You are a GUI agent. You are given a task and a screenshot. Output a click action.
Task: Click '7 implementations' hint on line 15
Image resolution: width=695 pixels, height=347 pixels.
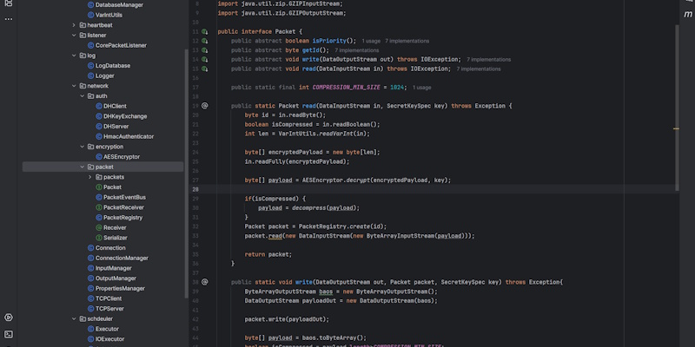click(479, 69)
